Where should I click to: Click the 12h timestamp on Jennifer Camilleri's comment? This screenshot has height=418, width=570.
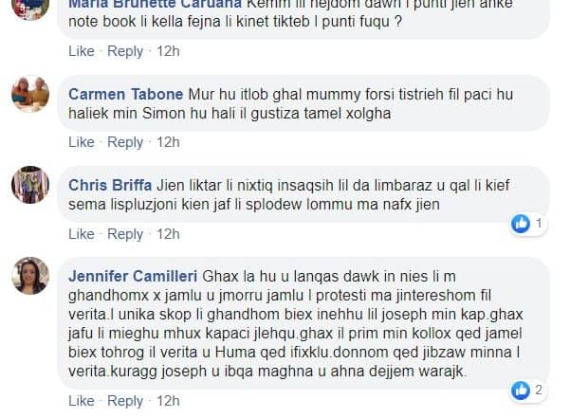pyautogui.click(x=168, y=401)
